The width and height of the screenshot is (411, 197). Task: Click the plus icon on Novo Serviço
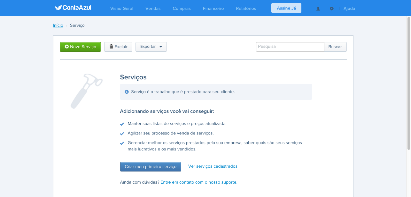(67, 47)
